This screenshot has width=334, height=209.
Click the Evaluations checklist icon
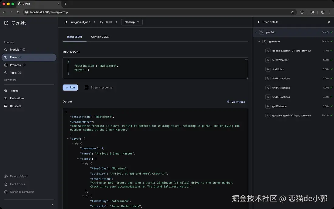(6, 98)
